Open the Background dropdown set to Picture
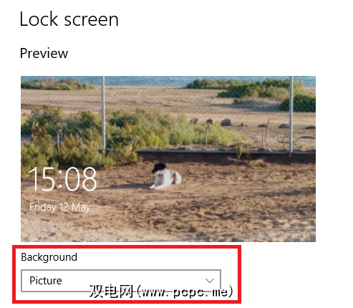 (121, 281)
